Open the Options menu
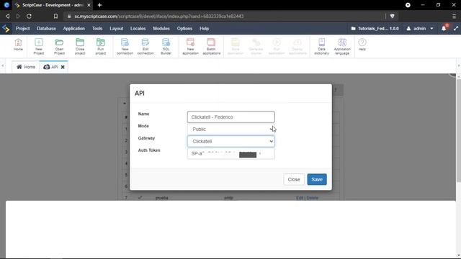This screenshot has width=461, height=259. tap(184, 29)
